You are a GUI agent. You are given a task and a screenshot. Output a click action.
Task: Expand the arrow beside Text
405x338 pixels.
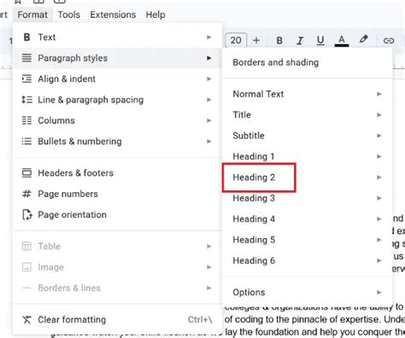[209, 38]
